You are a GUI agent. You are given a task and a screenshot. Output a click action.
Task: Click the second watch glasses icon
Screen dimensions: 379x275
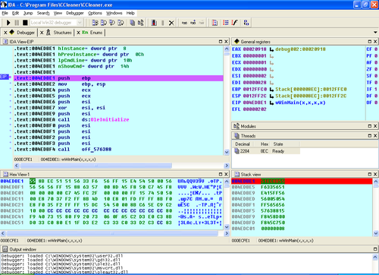coord(193,23)
